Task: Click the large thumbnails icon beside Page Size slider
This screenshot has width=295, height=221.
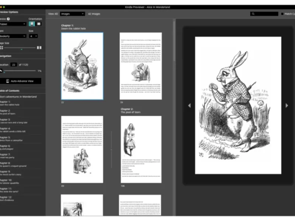Action: pyautogui.click(x=39, y=48)
